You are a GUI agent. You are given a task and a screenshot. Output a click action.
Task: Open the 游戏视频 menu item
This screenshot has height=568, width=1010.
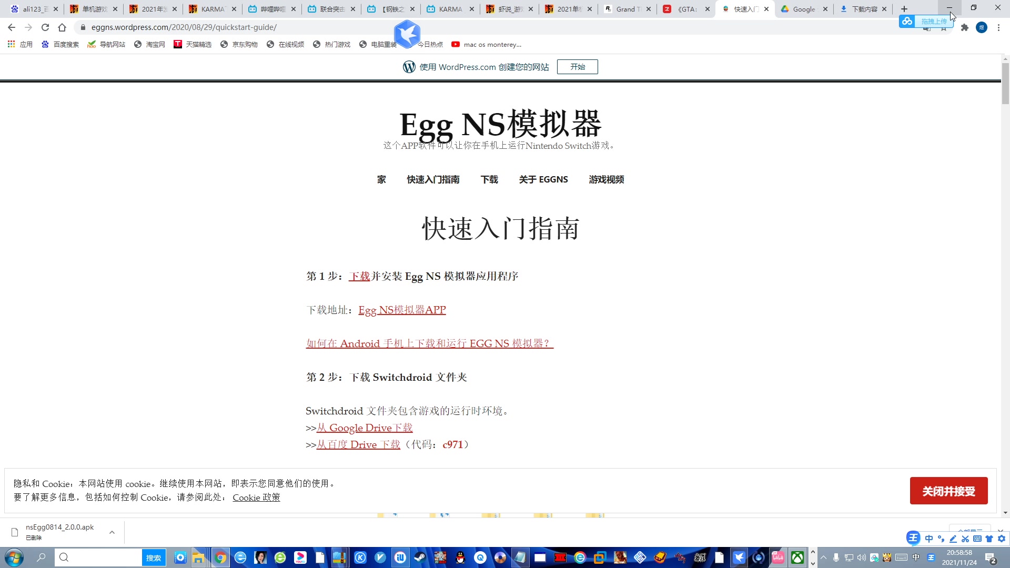[607, 179]
